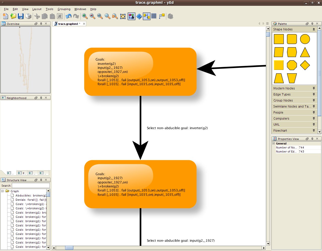
Task: Expand the Computers palette section
Action: point(314,118)
